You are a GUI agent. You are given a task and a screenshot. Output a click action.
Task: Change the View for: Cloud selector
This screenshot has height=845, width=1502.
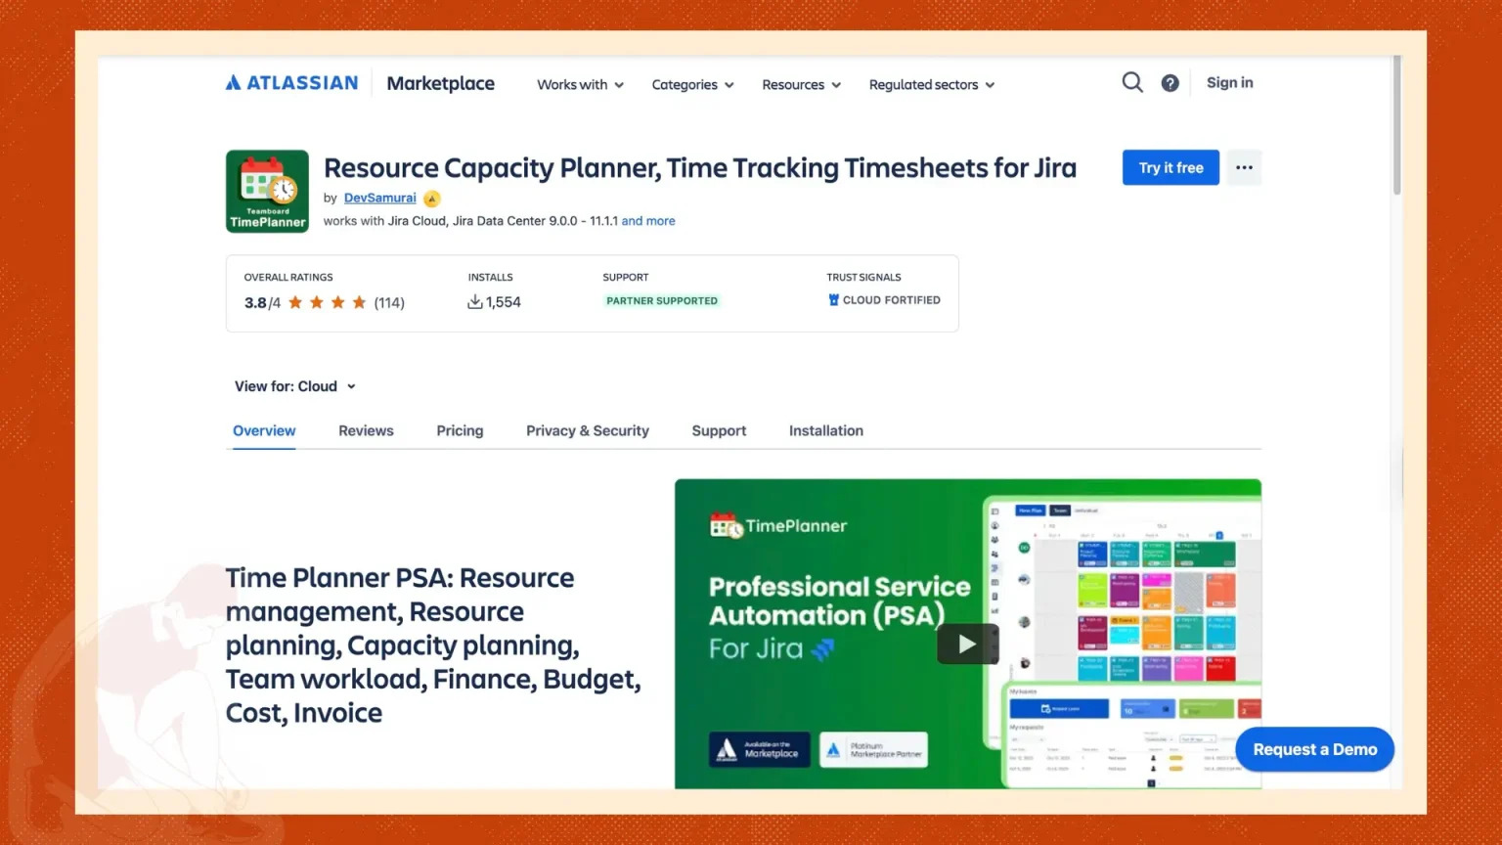[x=295, y=386]
